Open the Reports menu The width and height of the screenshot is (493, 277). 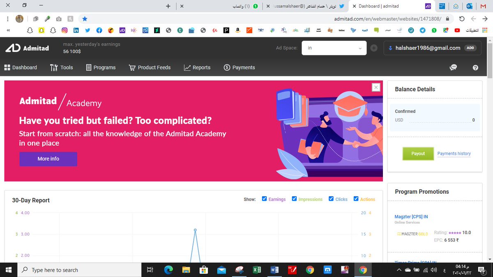[197, 67]
